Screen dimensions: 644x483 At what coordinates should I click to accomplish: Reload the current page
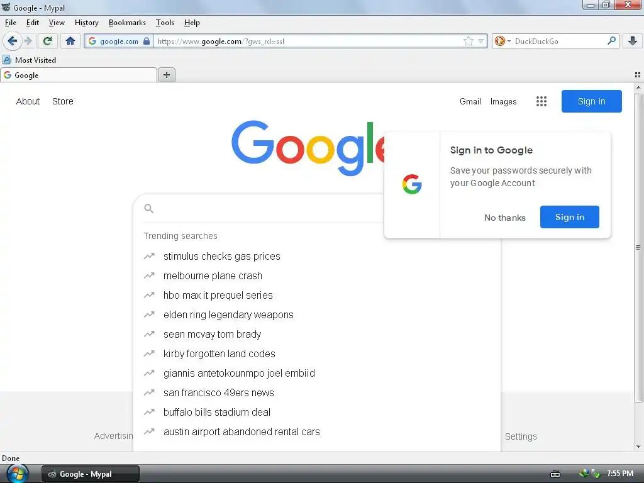pyautogui.click(x=48, y=41)
